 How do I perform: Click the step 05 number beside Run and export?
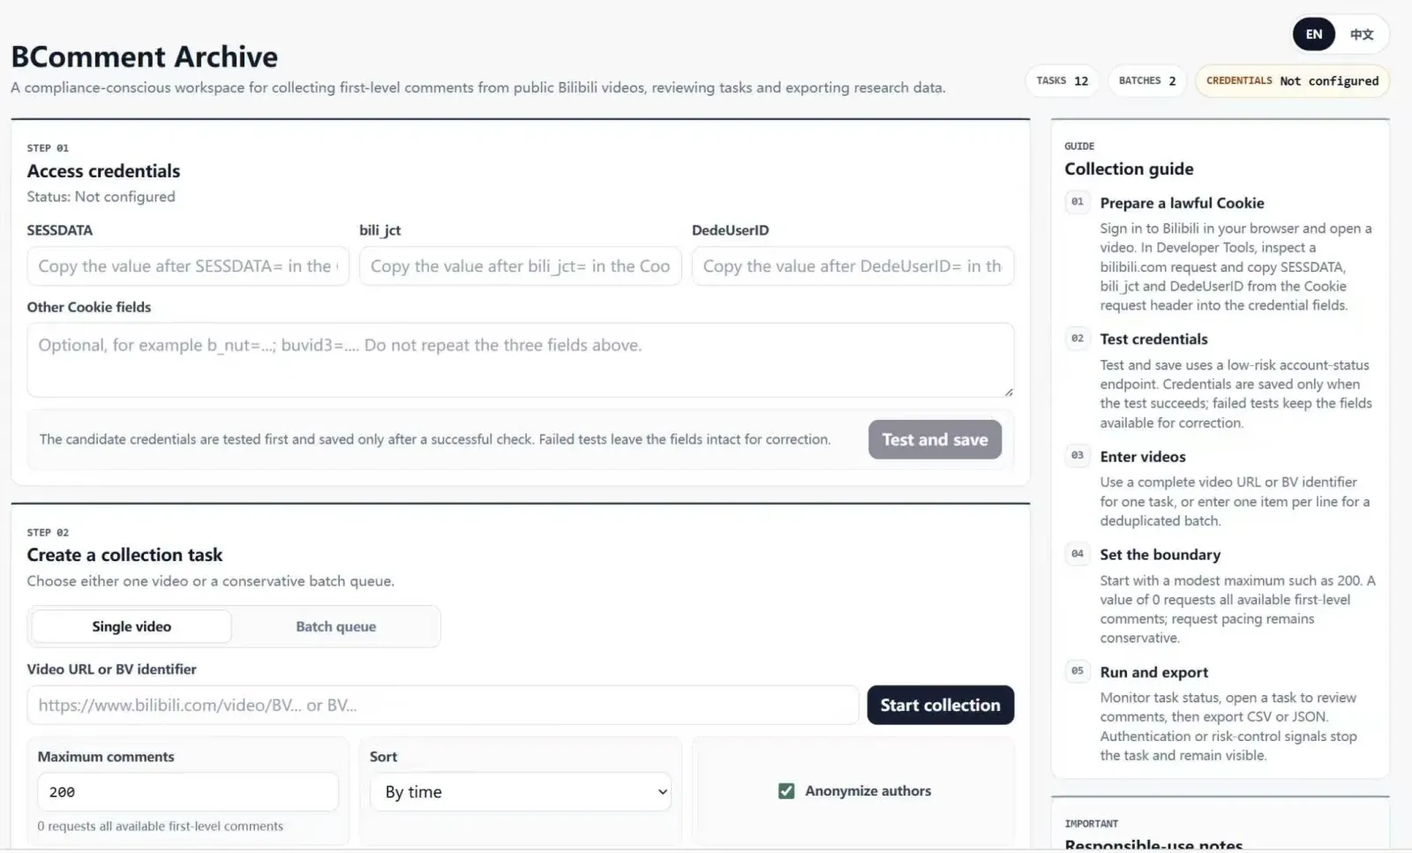[1078, 670]
